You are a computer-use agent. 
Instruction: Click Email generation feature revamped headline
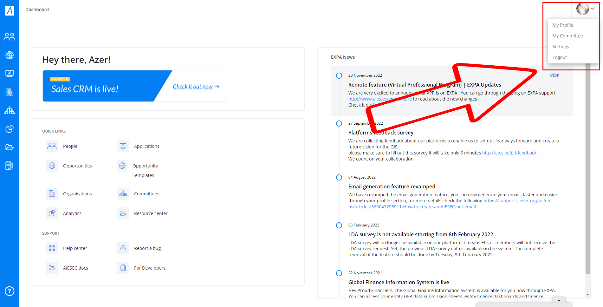(392, 186)
